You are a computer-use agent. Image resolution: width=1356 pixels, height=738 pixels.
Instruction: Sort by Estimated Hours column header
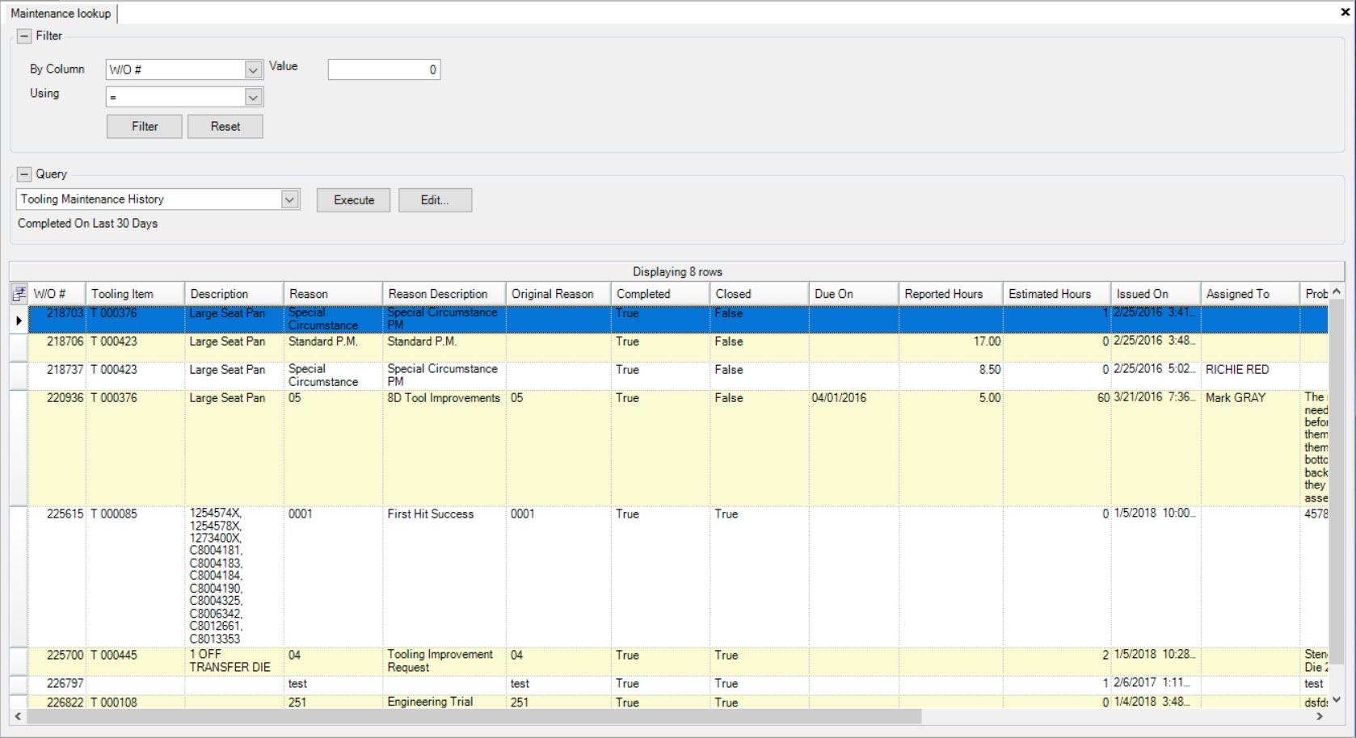tap(1057, 294)
